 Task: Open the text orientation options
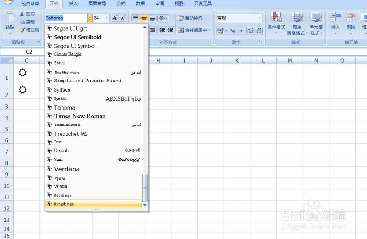pos(163,18)
